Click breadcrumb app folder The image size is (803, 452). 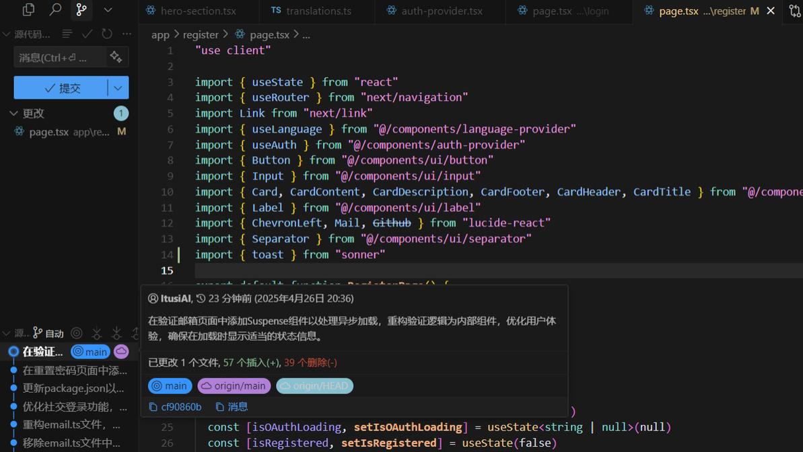click(x=160, y=35)
